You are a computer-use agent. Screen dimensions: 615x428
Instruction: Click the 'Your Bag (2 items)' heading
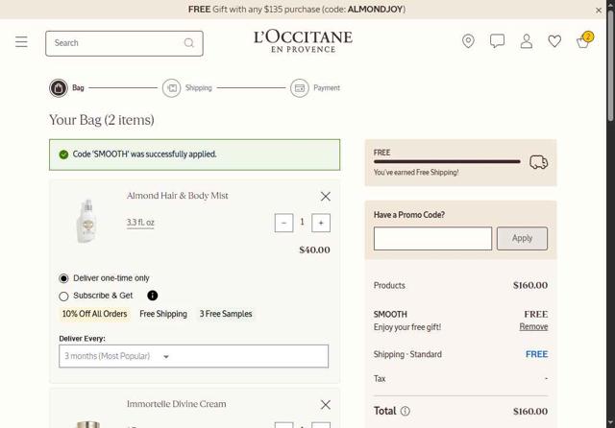[x=102, y=120]
